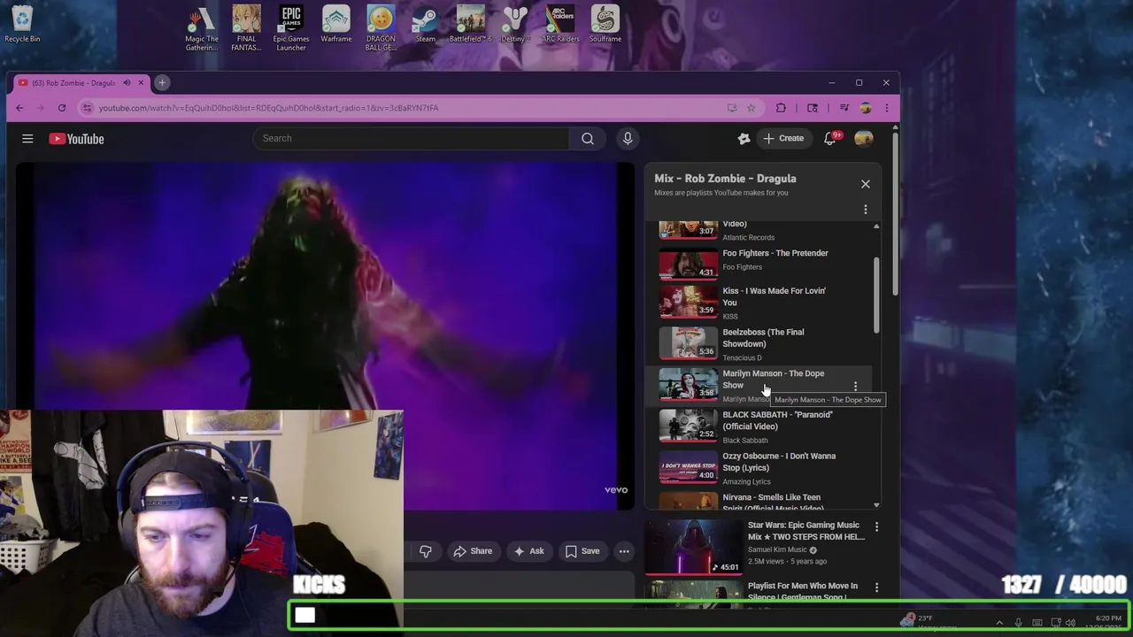Launch Destiny 2 desktop shortcut
This screenshot has width=1133, height=637.
point(515,25)
